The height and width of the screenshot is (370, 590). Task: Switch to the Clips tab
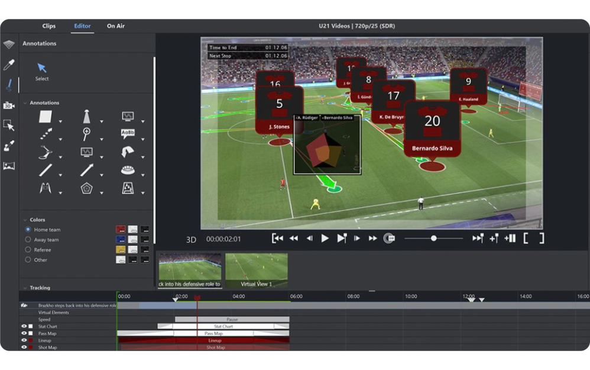(49, 26)
